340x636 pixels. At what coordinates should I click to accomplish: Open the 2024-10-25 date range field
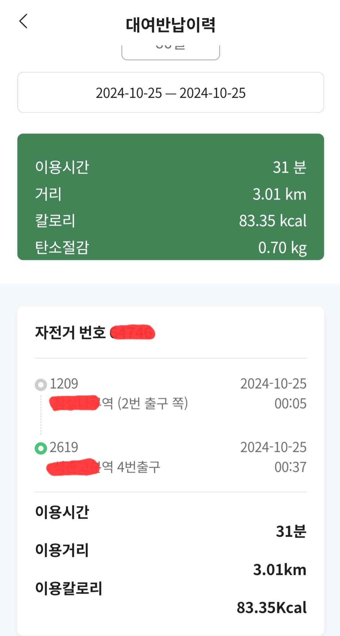tap(170, 93)
